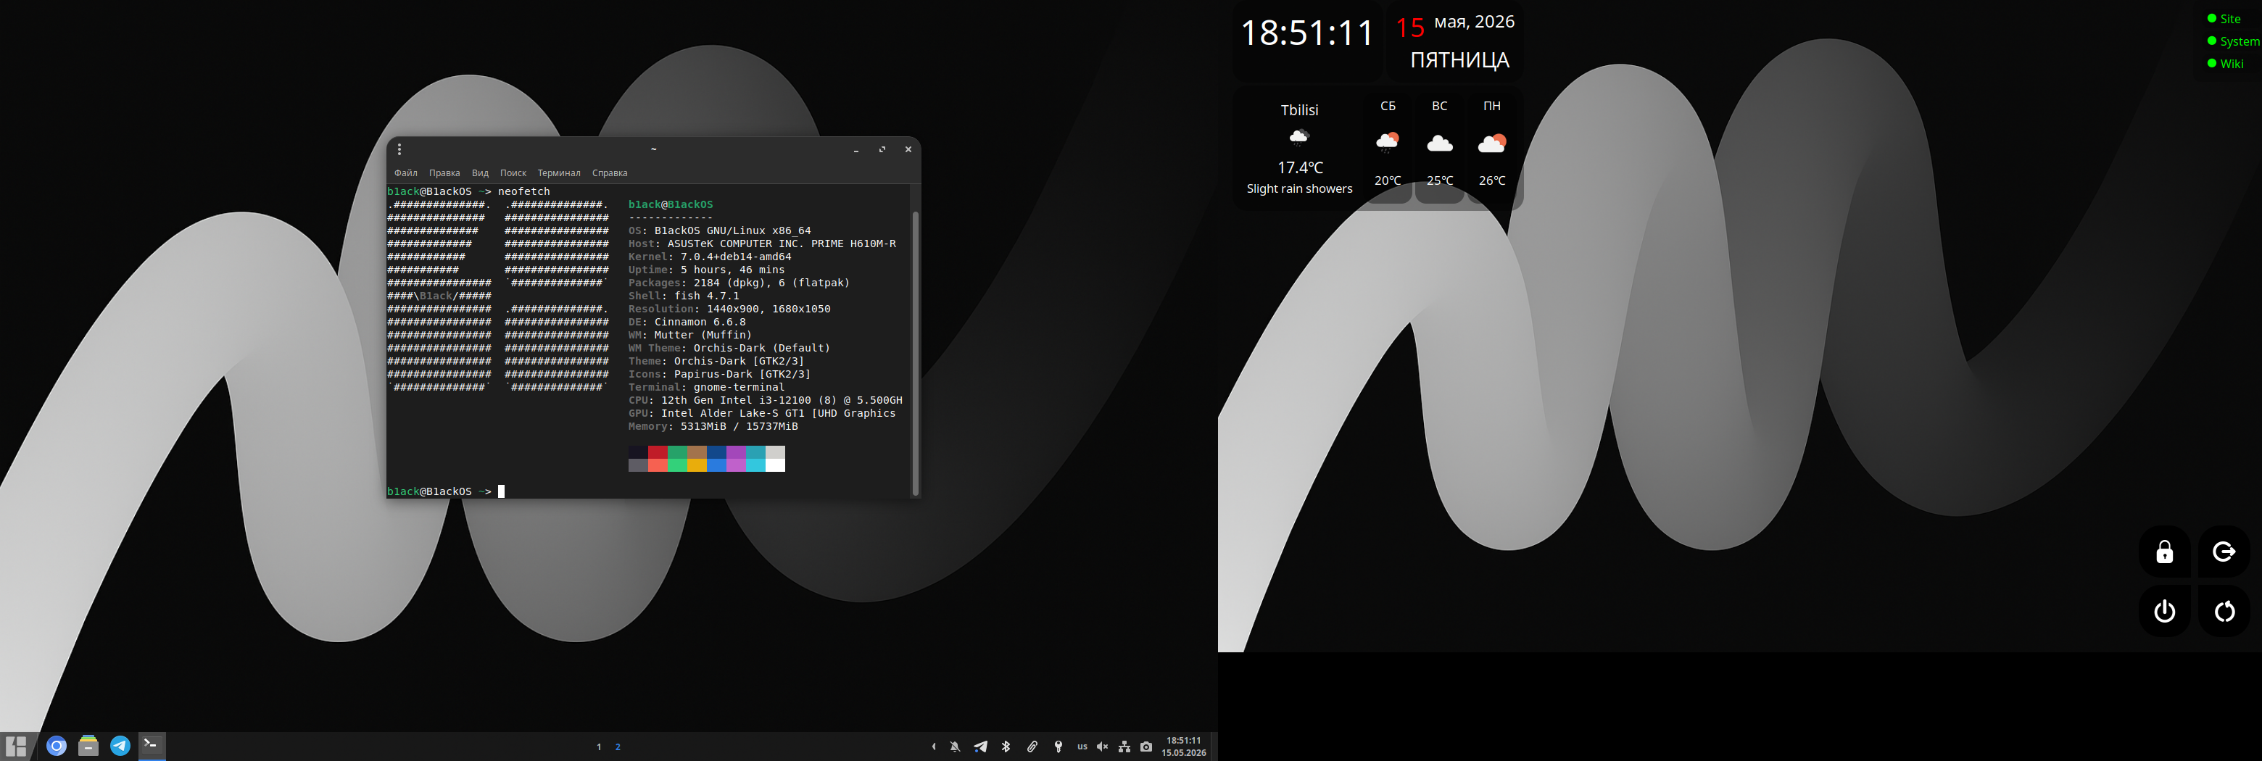The height and width of the screenshot is (761, 2262).
Task: Open the main menu launcher in the panel
Action: (16, 746)
